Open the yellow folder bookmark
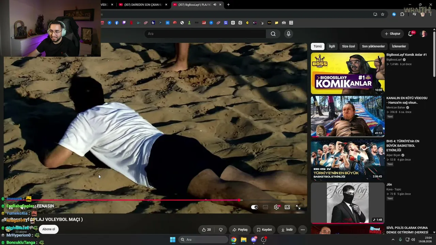Image resolution: width=436 pixels, height=245 pixels. click(x=277, y=23)
